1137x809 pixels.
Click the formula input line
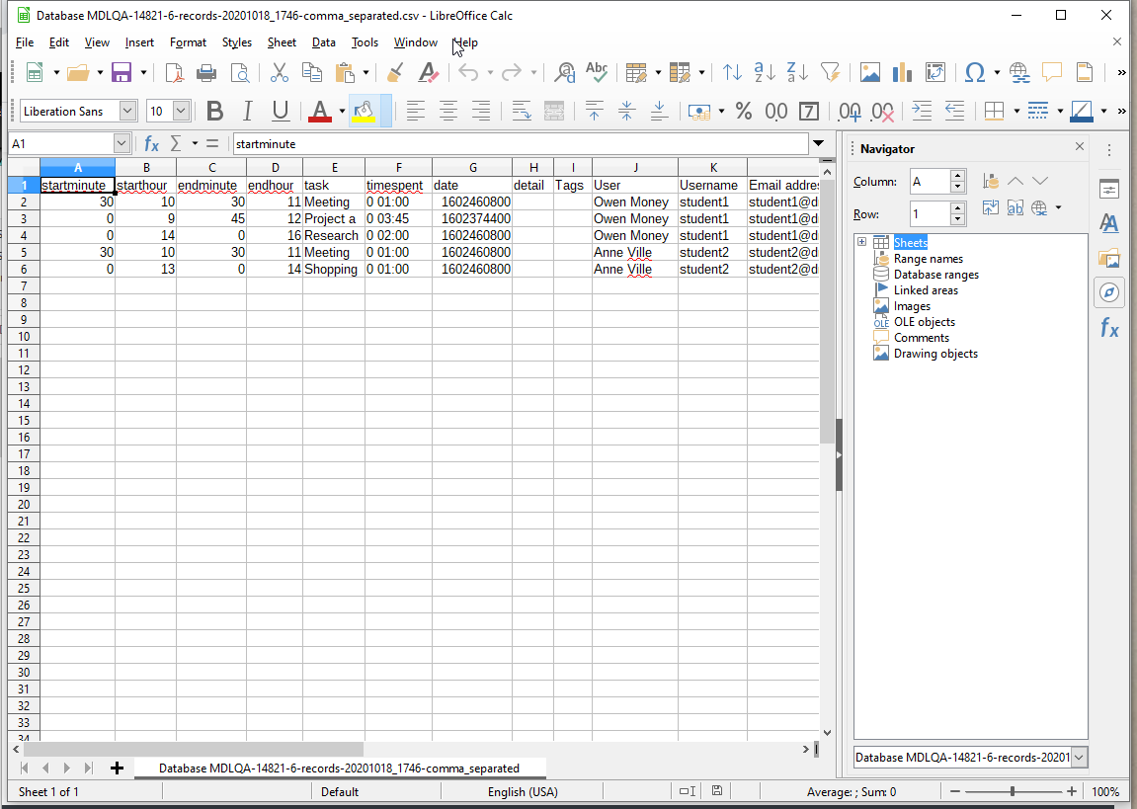[x=520, y=143]
